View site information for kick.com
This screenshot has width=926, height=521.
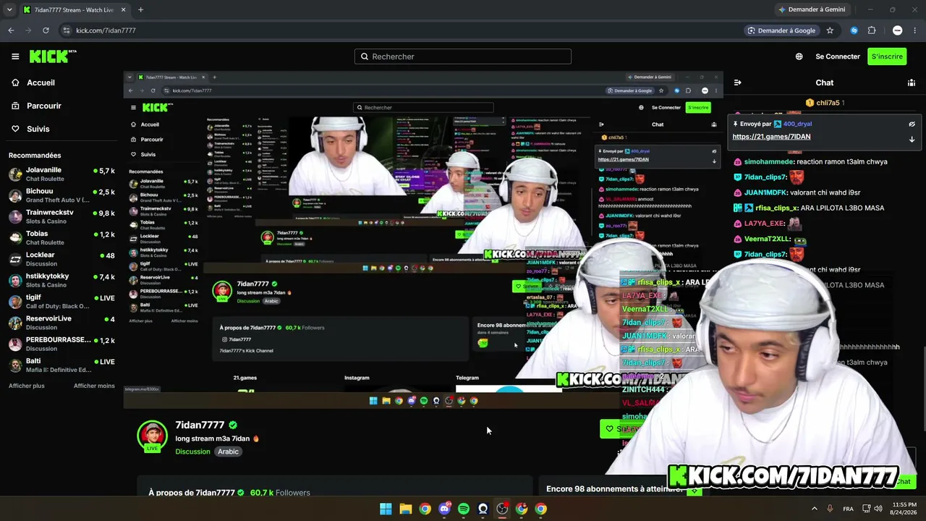coord(67,30)
